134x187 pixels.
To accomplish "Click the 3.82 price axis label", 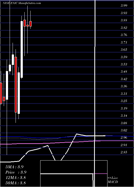I will pos(124,28).
